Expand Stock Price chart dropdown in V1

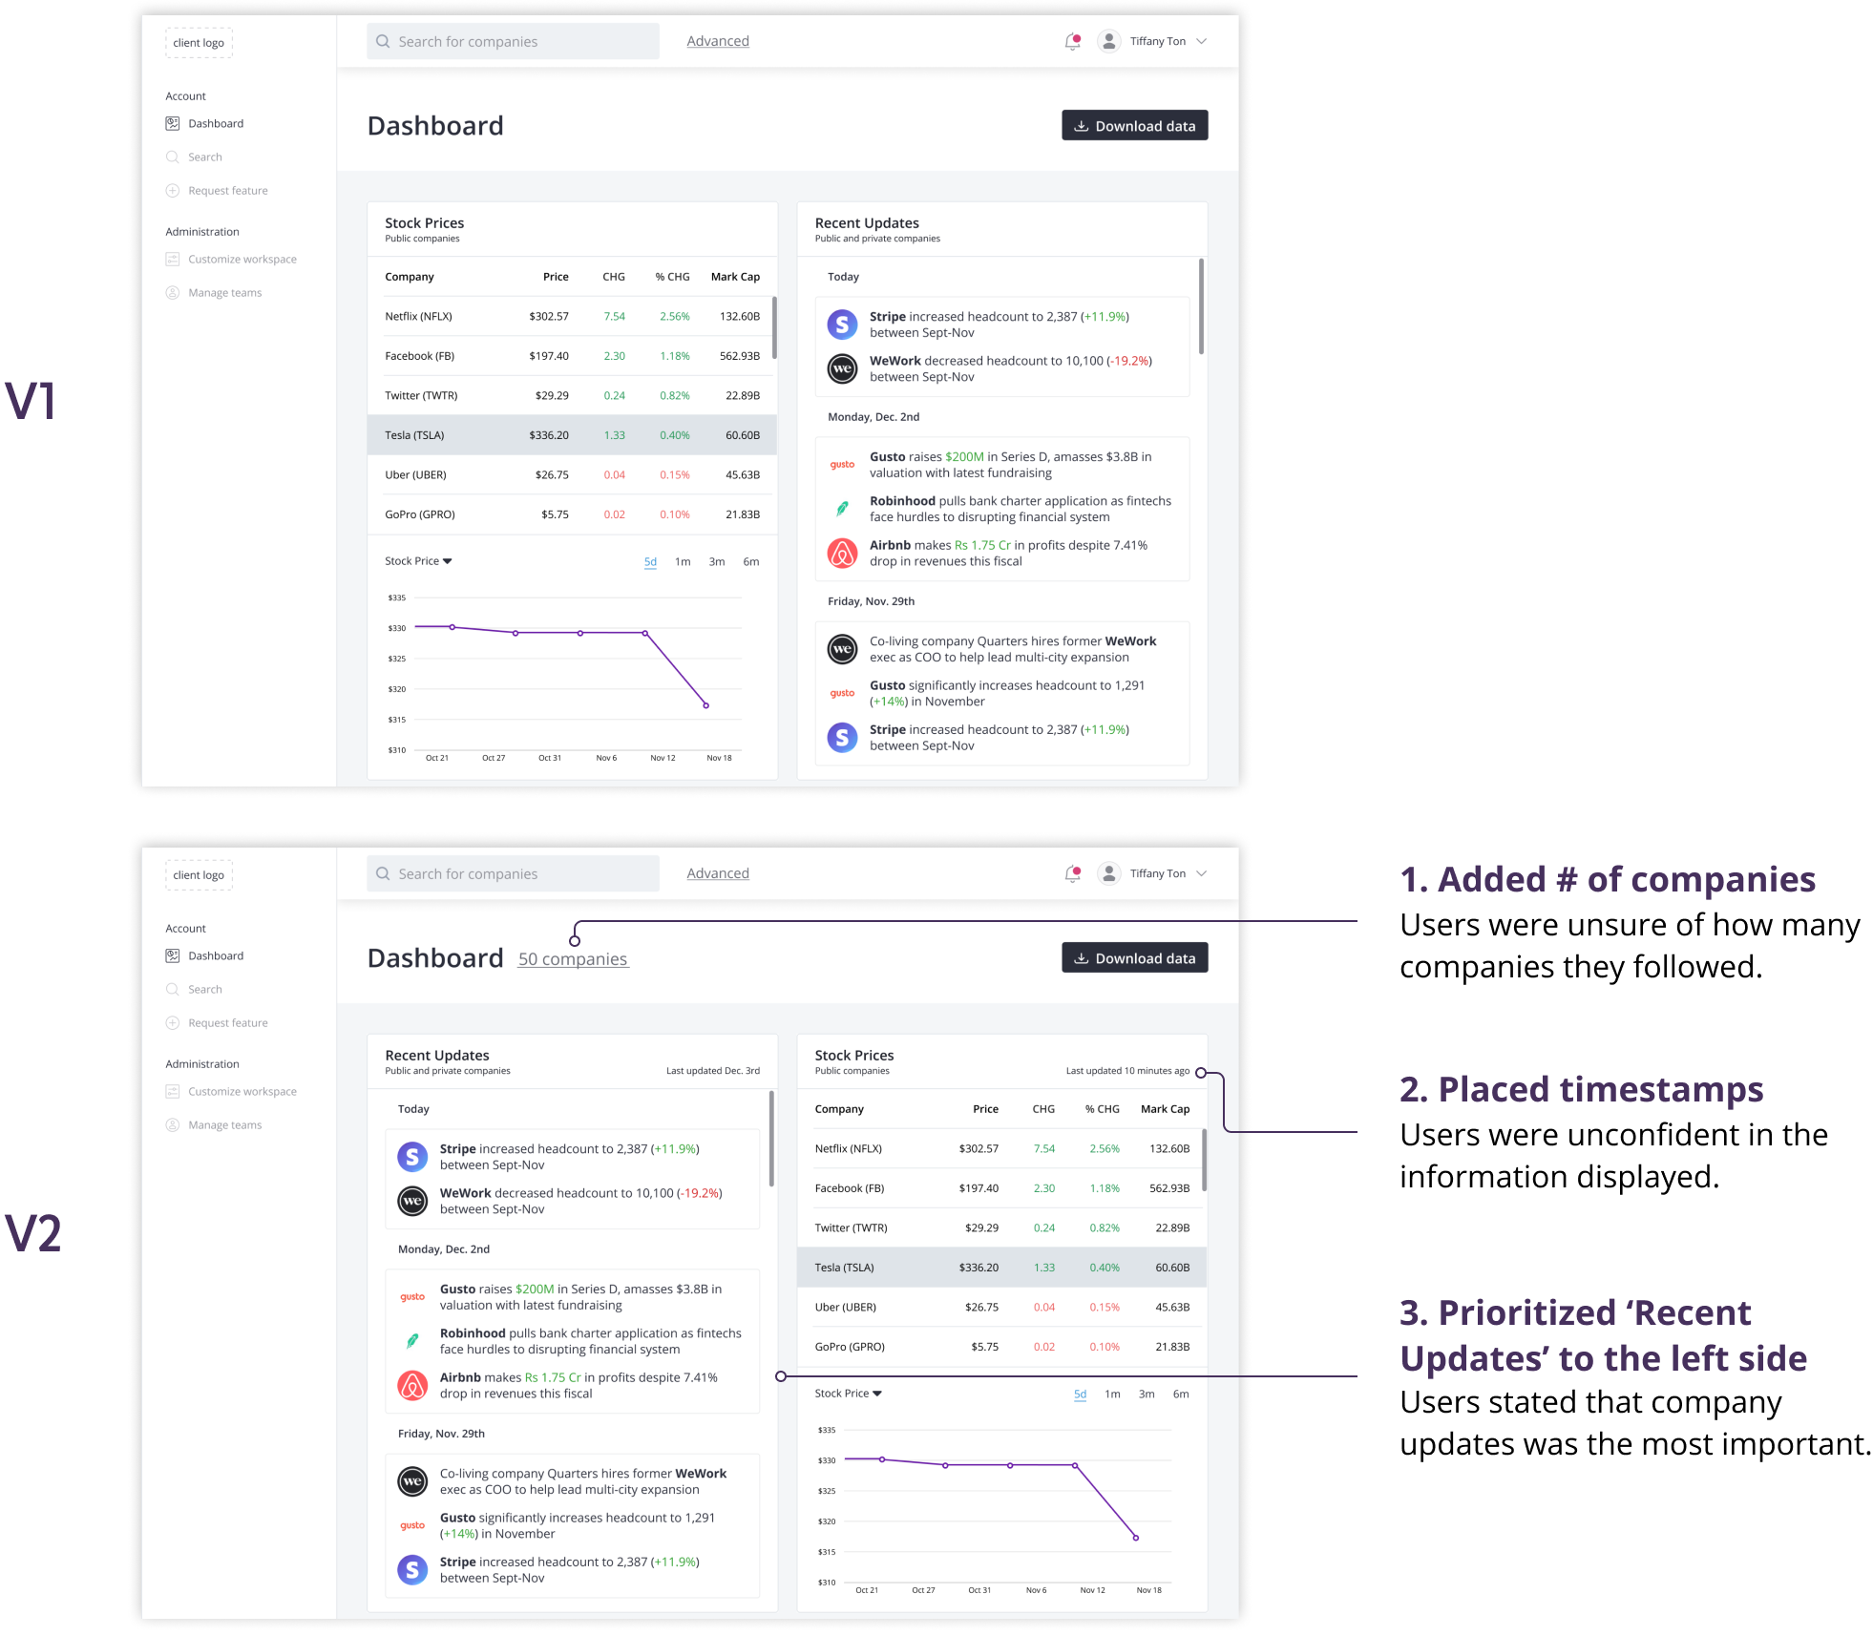click(x=418, y=561)
